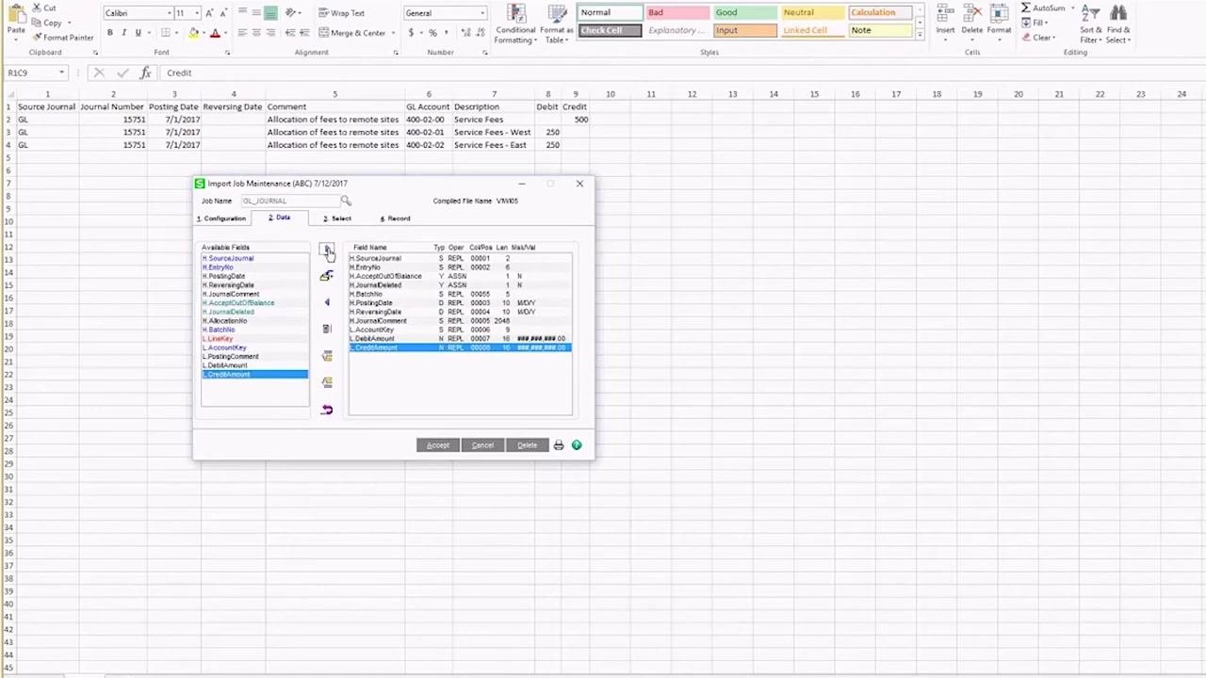Screen dimensions: 1206x678
Task: Click the add field button under the cursor
Action: [x=327, y=250]
